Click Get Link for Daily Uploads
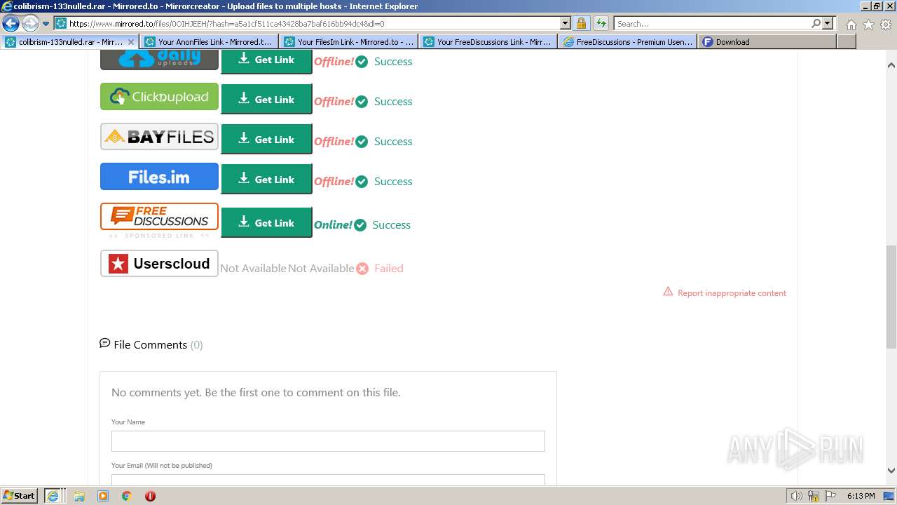Screen dimensions: 897x505 266,62
